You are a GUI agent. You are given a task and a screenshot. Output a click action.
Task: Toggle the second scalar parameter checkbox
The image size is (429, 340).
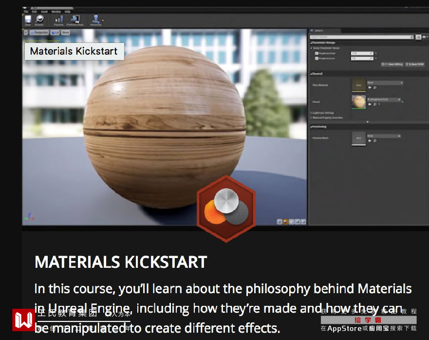click(x=317, y=59)
